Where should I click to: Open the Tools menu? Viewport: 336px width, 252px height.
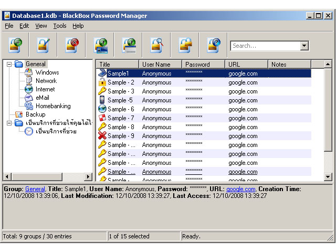click(59, 26)
